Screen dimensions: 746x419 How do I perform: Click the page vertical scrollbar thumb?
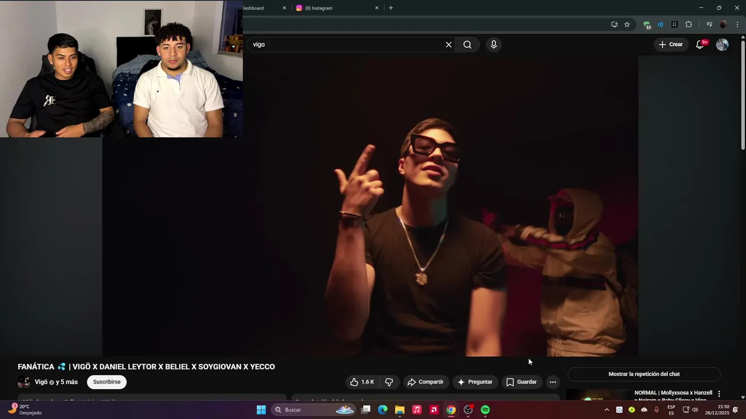[x=743, y=96]
